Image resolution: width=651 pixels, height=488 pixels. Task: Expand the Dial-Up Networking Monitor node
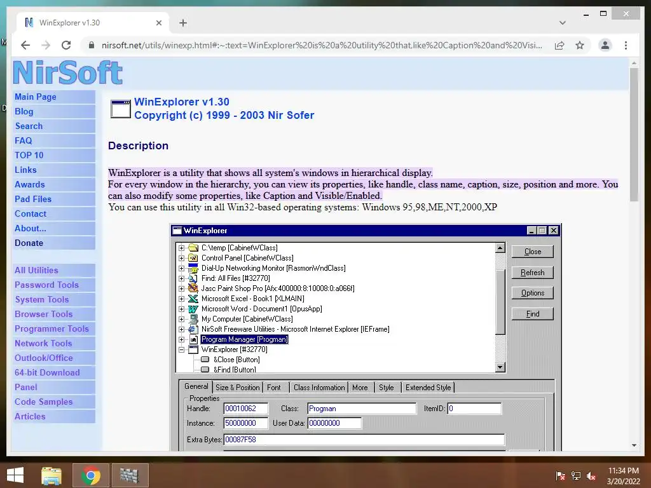point(181,269)
